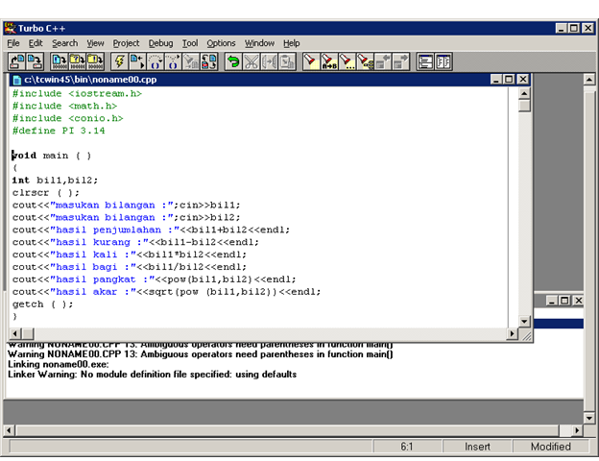Screen dimensions: 599x461
Task: Click editor vertical scrollbar down arrow
Action: point(524,322)
